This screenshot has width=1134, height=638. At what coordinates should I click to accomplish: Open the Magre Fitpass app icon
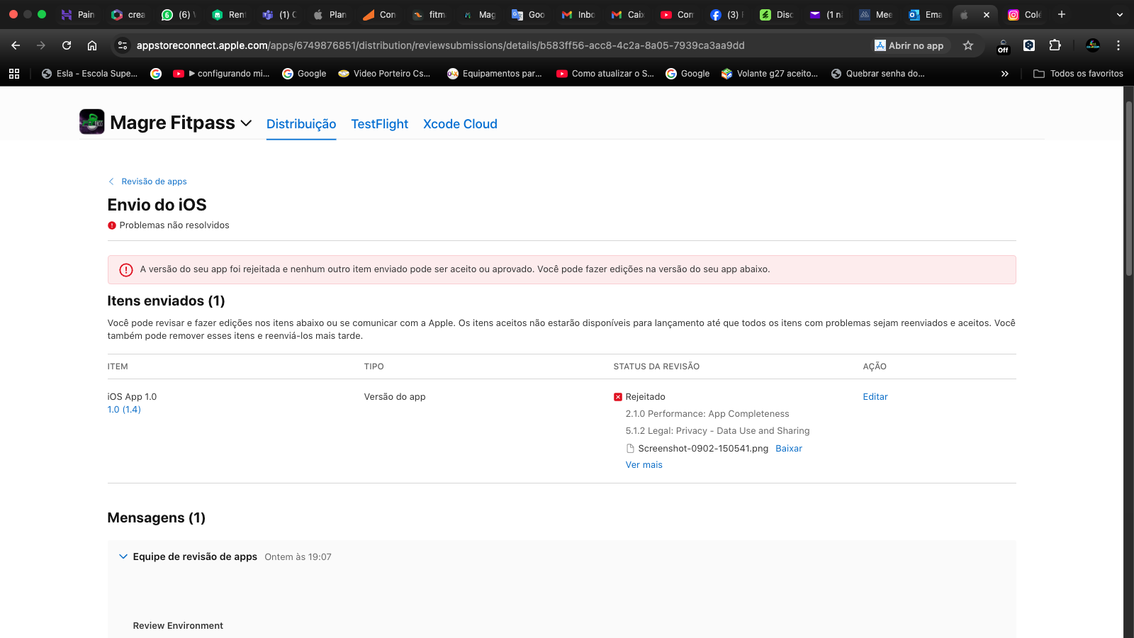click(92, 122)
